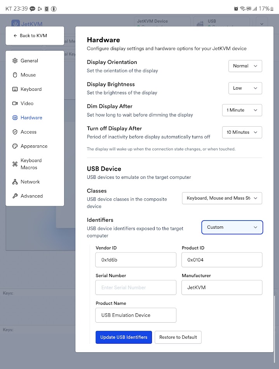Click the Video camera icon in sidebar
This screenshot has height=369, width=279.
coord(15,103)
